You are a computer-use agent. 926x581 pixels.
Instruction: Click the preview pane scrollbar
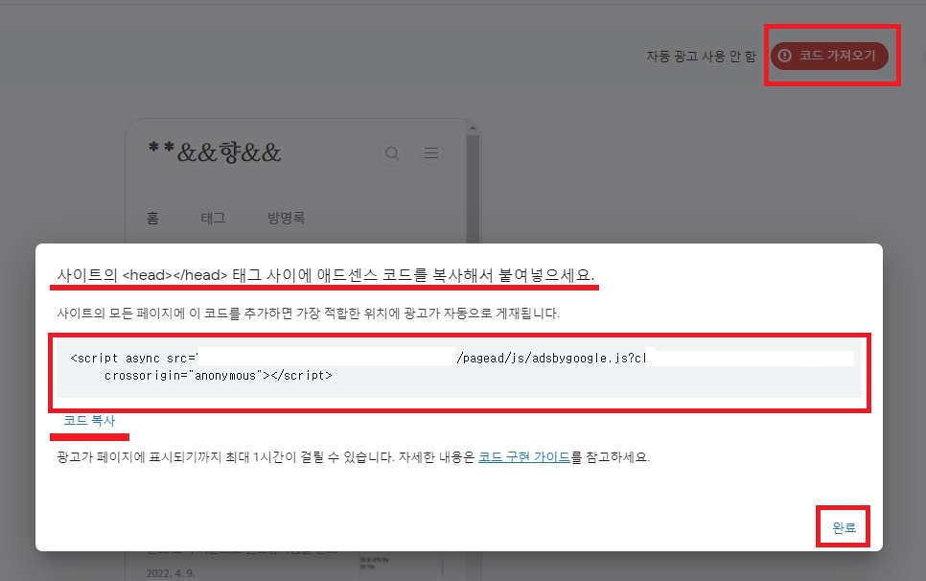[x=473, y=188]
